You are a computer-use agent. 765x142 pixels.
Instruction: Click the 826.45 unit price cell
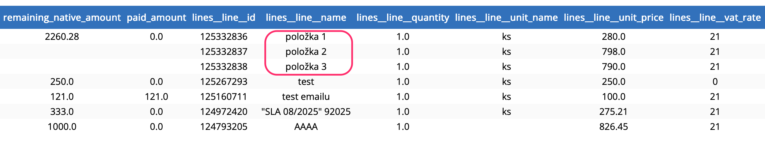click(614, 127)
